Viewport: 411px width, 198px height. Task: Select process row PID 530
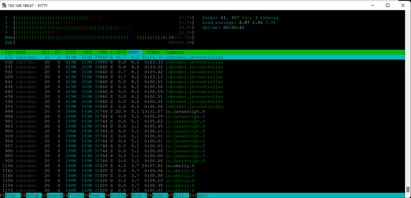click(202, 62)
